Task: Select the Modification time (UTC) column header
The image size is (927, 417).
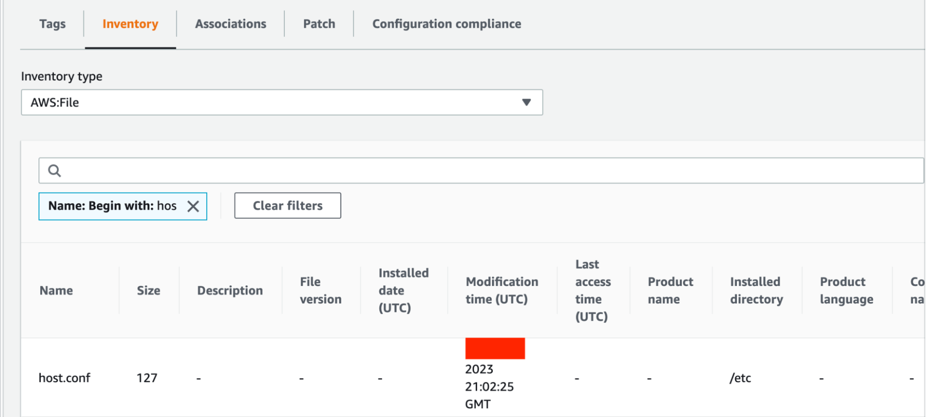Action: [x=502, y=291]
